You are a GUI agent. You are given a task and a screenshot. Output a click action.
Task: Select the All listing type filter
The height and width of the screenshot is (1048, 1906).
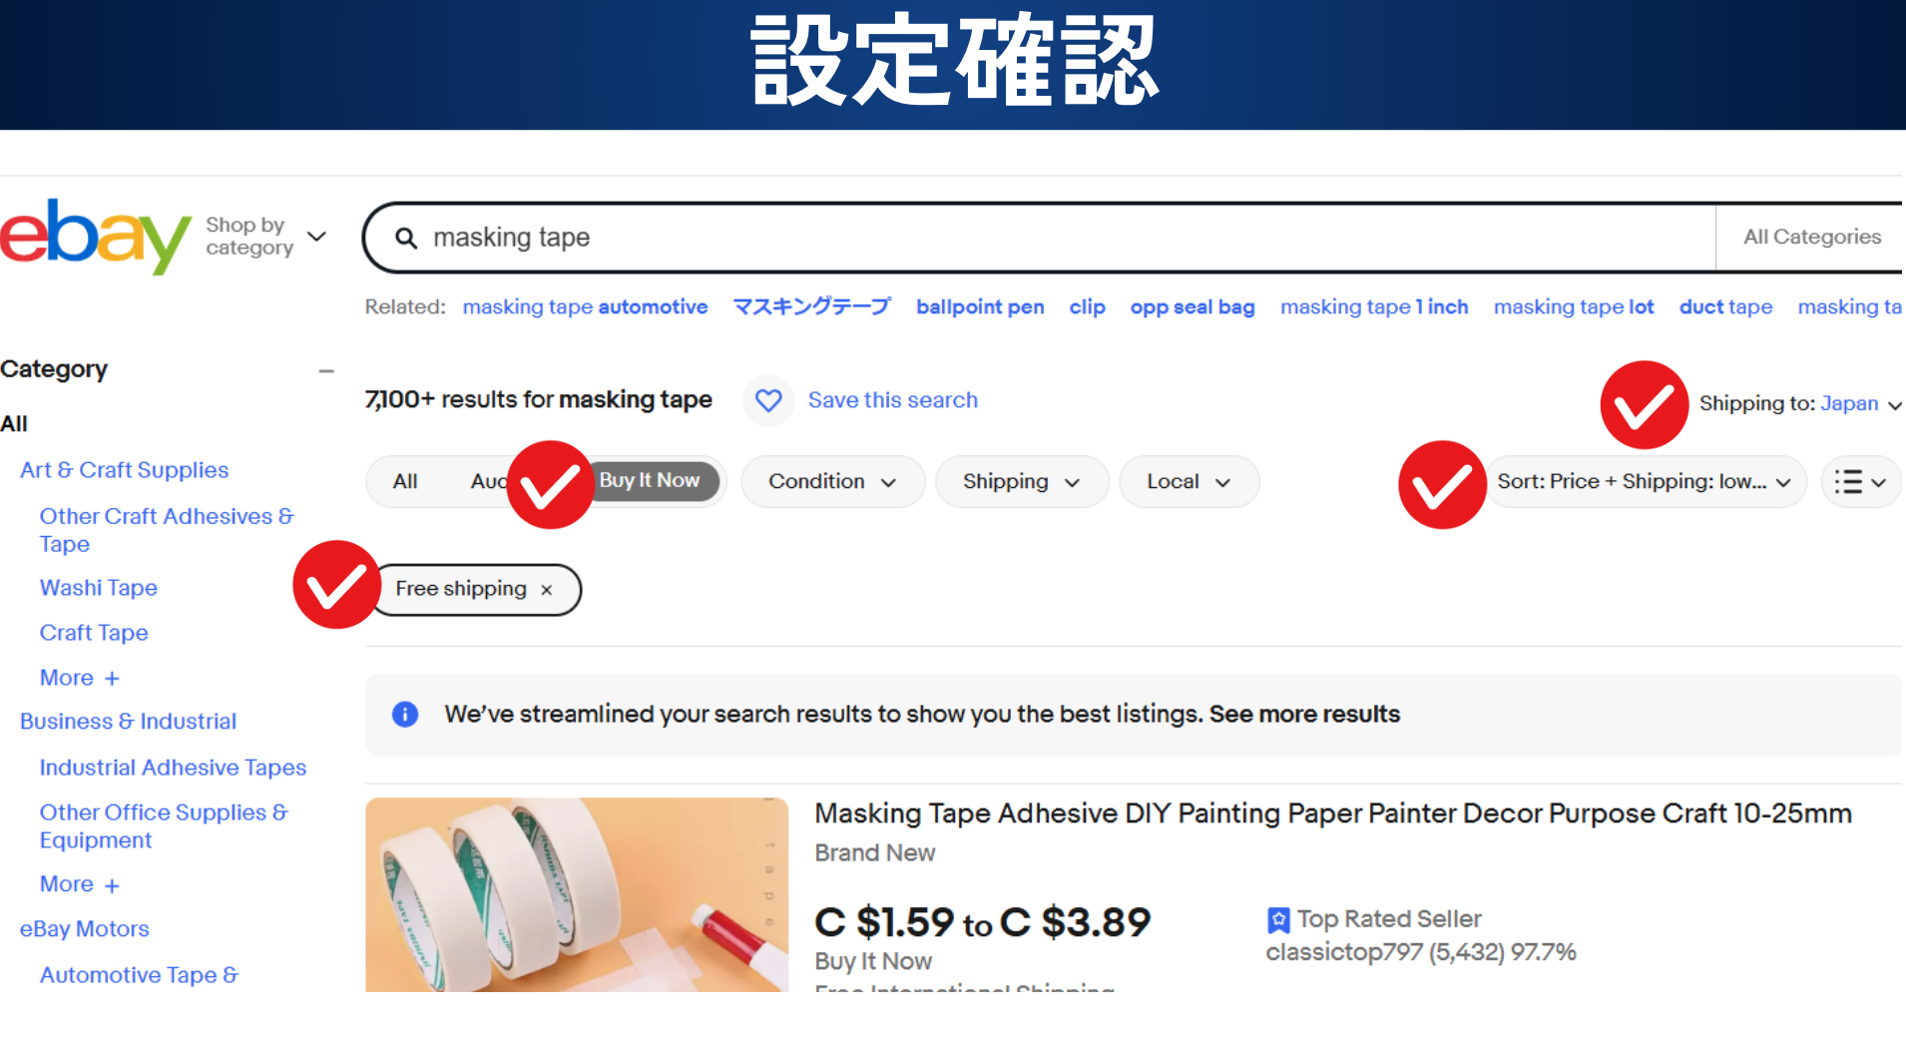(x=405, y=481)
